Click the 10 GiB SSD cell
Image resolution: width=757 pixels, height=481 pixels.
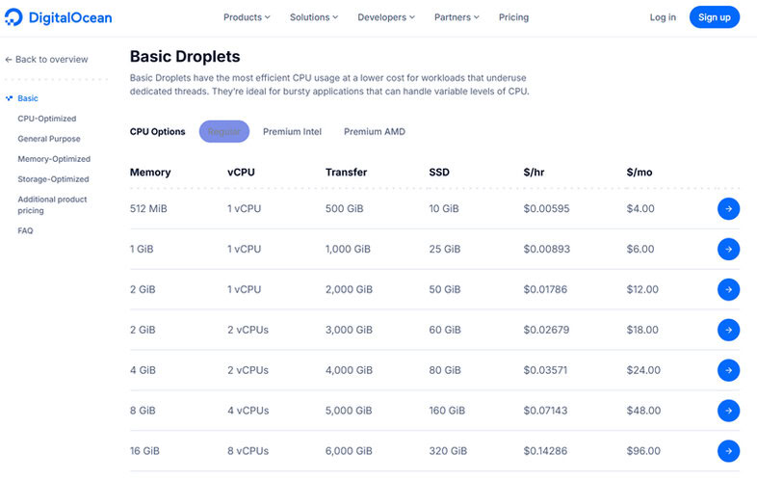pyautogui.click(x=444, y=209)
